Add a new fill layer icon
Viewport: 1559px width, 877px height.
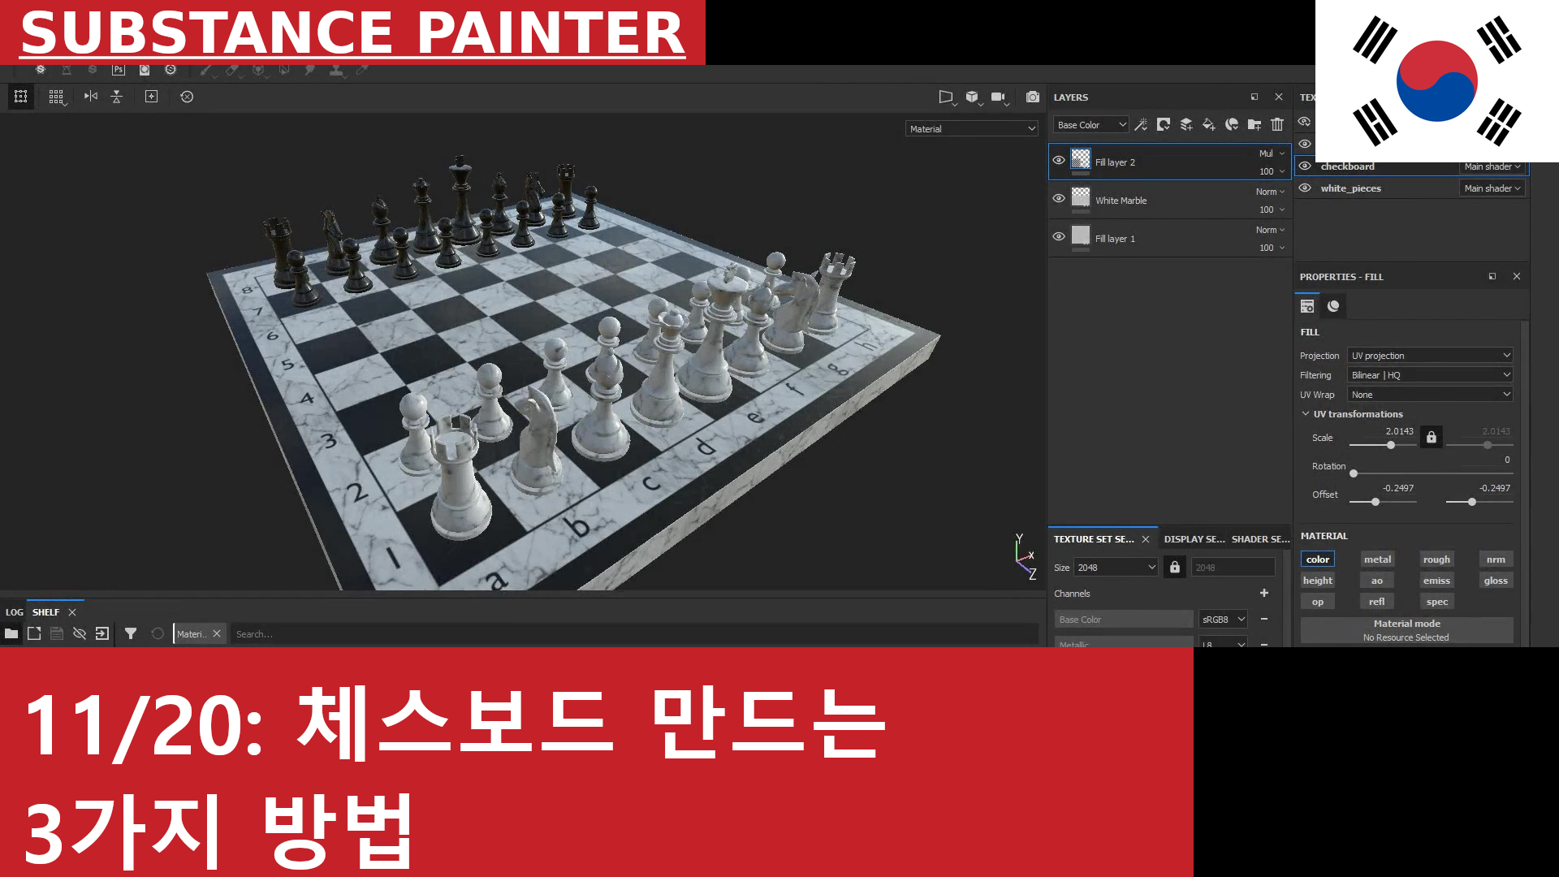(1209, 124)
